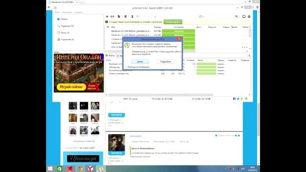Remove selected torrent with red trash icon

tap(125, 17)
